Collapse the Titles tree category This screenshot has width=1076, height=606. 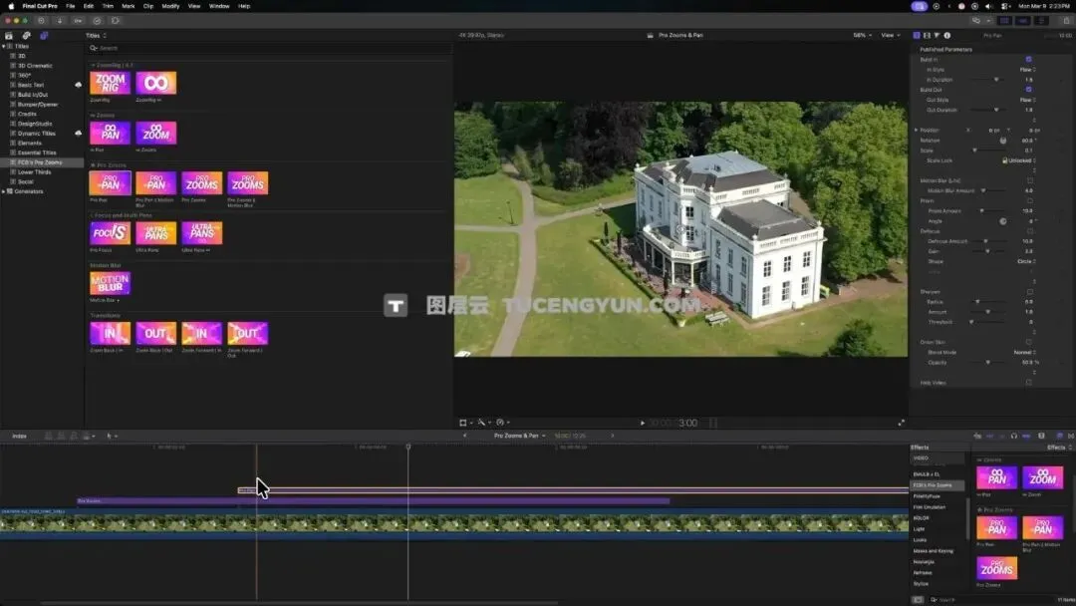[x=4, y=46]
